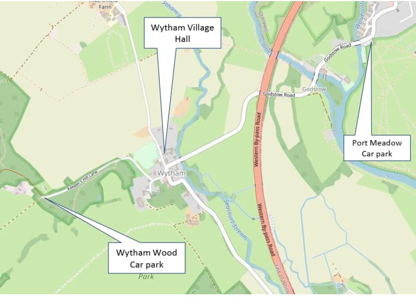This screenshot has height=297, width=416.
Task: Click the tip of Wytham Wood Car park pointer
Action: click(43, 198)
